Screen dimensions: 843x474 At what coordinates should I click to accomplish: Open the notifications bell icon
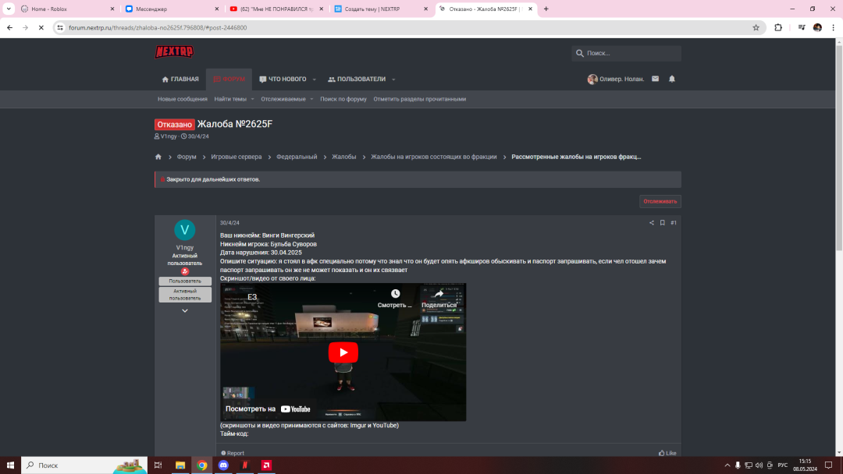coord(672,79)
